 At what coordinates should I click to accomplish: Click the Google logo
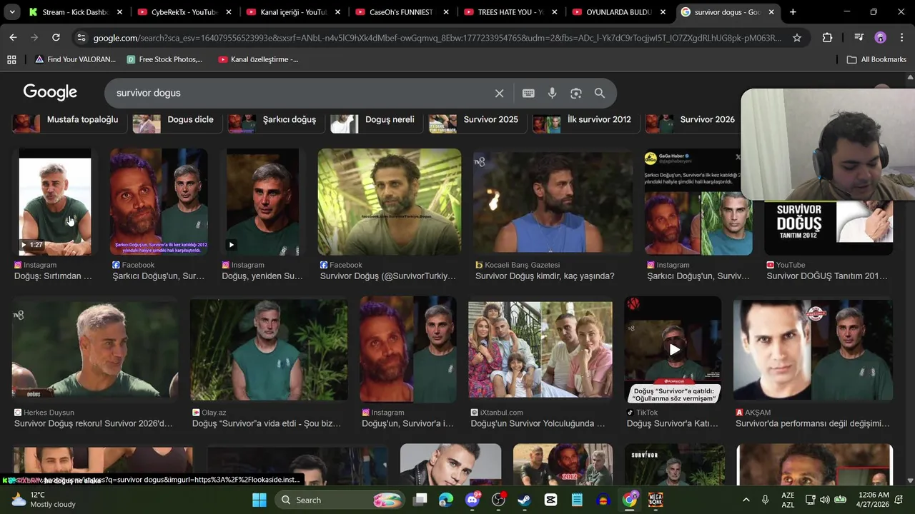click(50, 93)
